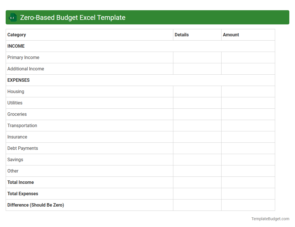Select the green header banner

click(x=147, y=17)
